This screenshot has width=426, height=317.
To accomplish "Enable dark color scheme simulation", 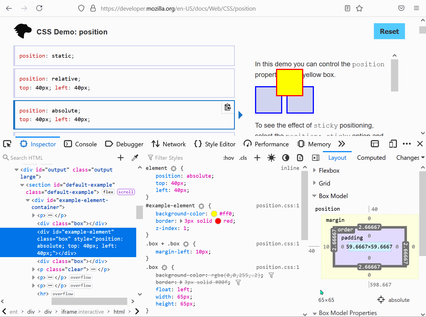I will click(x=286, y=158).
